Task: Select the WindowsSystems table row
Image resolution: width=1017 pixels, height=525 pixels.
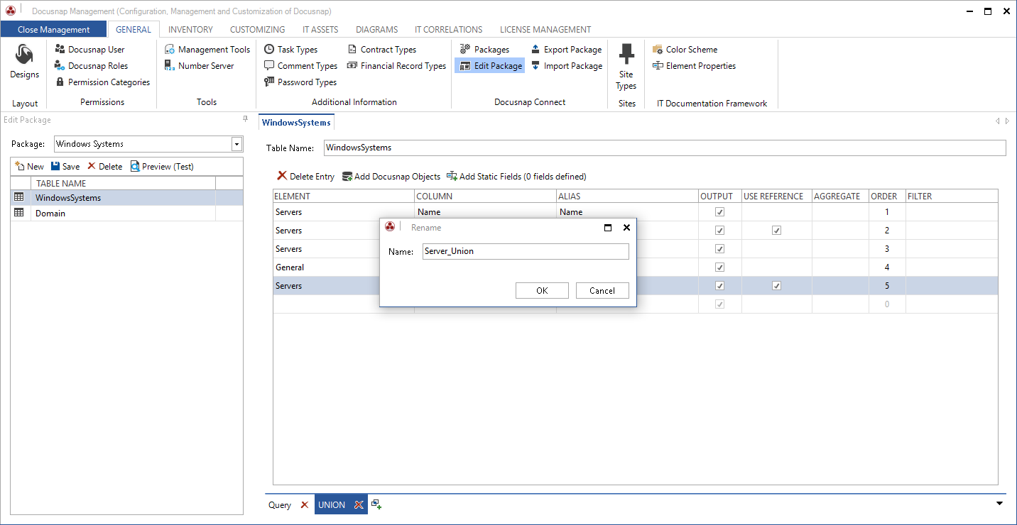Action: (126, 198)
